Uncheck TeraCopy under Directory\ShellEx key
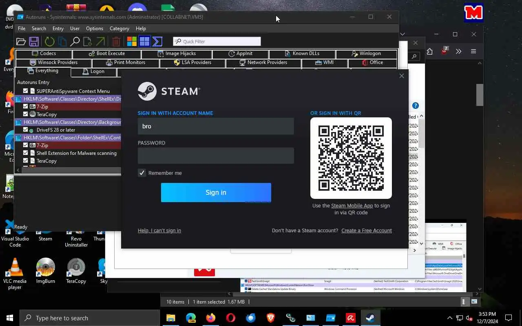The image size is (522, 326). tap(26, 114)
